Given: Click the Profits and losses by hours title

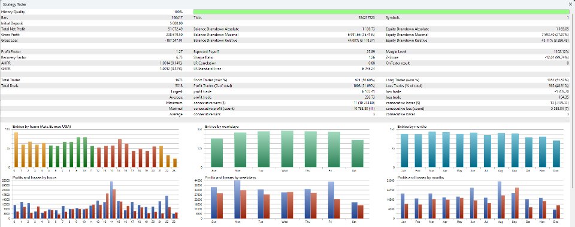Looking at the screenshot, I should coord(34,177).
